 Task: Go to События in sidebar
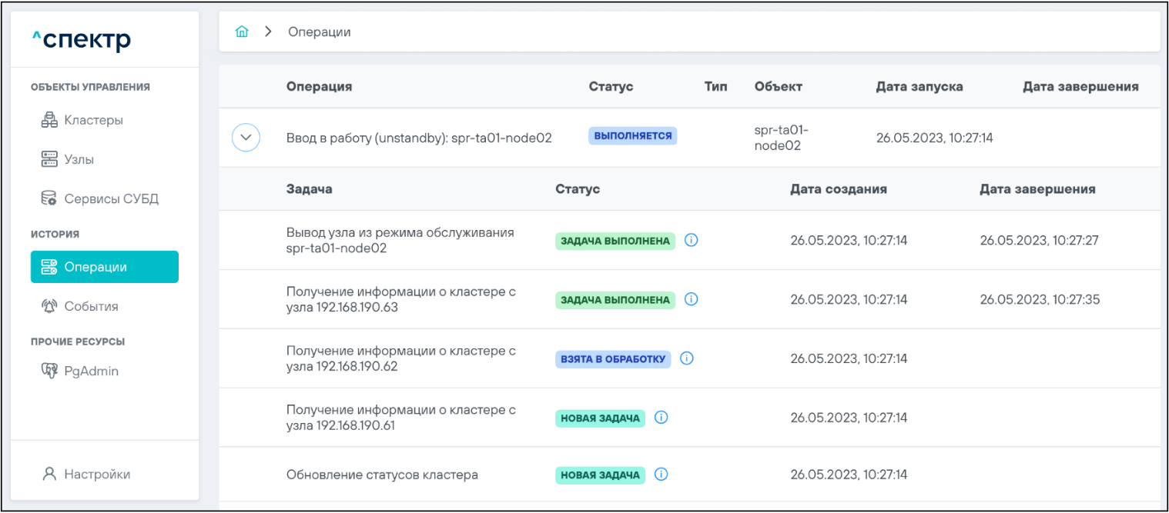[91, 306]
